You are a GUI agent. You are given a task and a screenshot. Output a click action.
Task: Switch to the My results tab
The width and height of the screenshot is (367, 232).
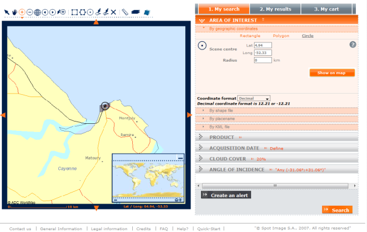click(x=275, y=9)
